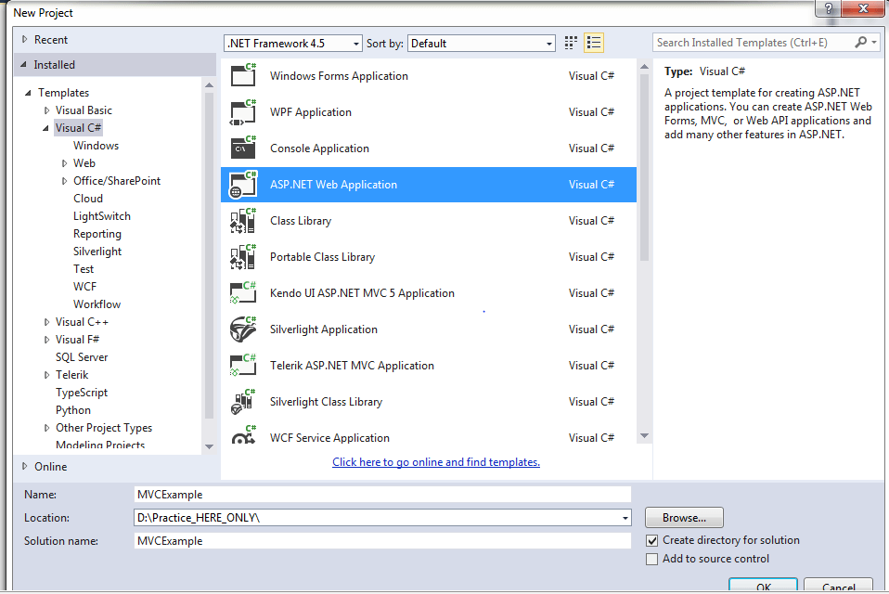Open the search options dropdown arrow
This screenshot has width=889, height=594.
tap(874, 43)
